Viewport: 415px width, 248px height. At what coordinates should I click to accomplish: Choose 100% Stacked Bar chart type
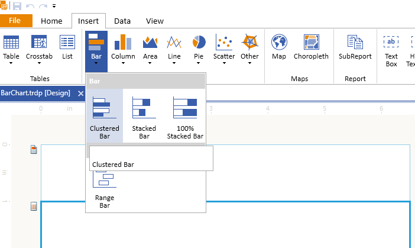pyautogui.click(x=185, y=117)
